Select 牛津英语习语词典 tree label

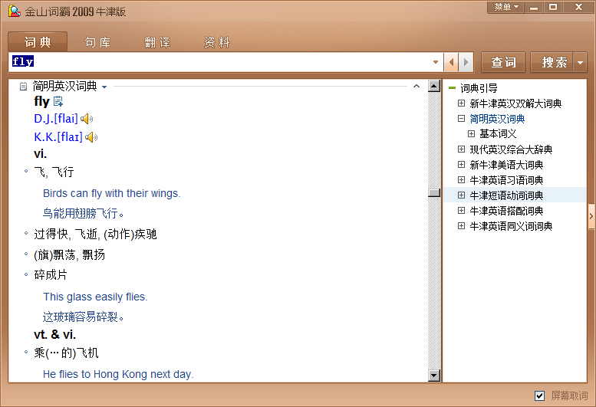click(x=506, y=180)
